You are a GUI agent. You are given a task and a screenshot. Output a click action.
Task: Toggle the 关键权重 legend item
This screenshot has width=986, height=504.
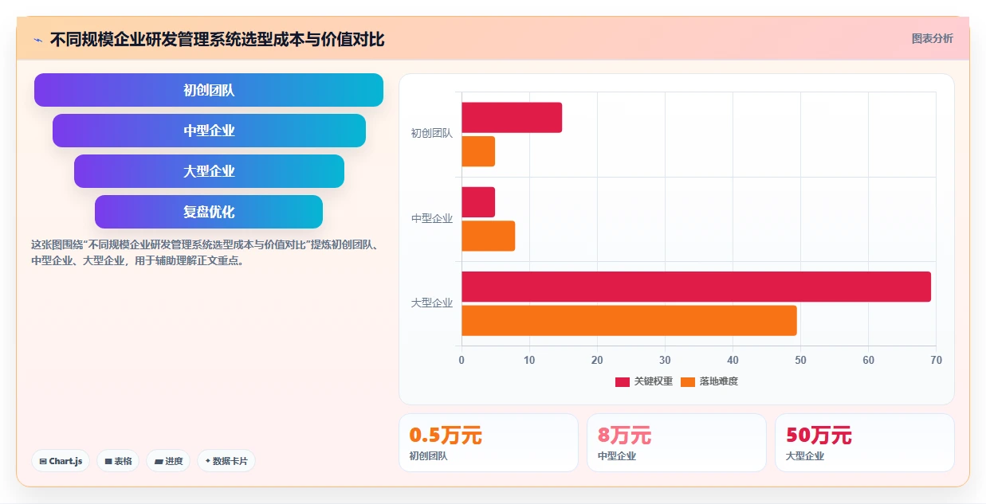tap(644, 381)
